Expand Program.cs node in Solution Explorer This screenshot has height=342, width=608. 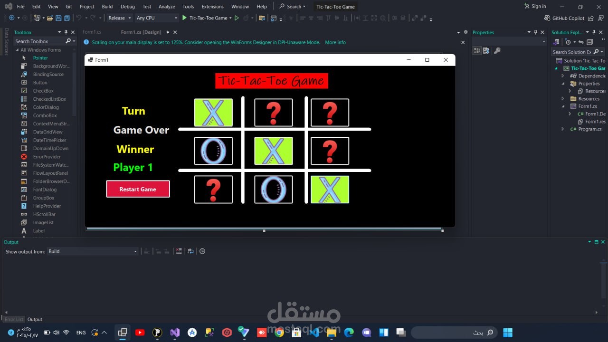(x=563, y=129)
